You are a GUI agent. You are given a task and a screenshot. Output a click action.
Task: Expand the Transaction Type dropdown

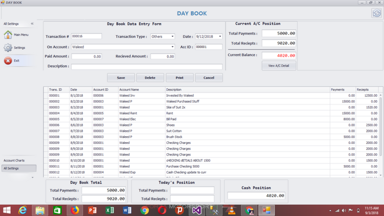(172, 36)
